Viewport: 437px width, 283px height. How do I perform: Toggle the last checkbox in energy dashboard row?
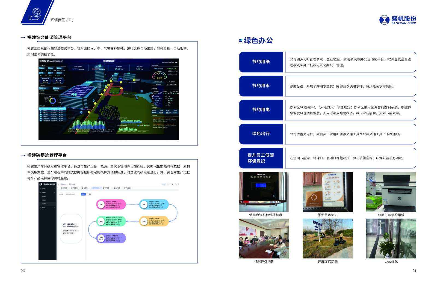click(175, 110)
